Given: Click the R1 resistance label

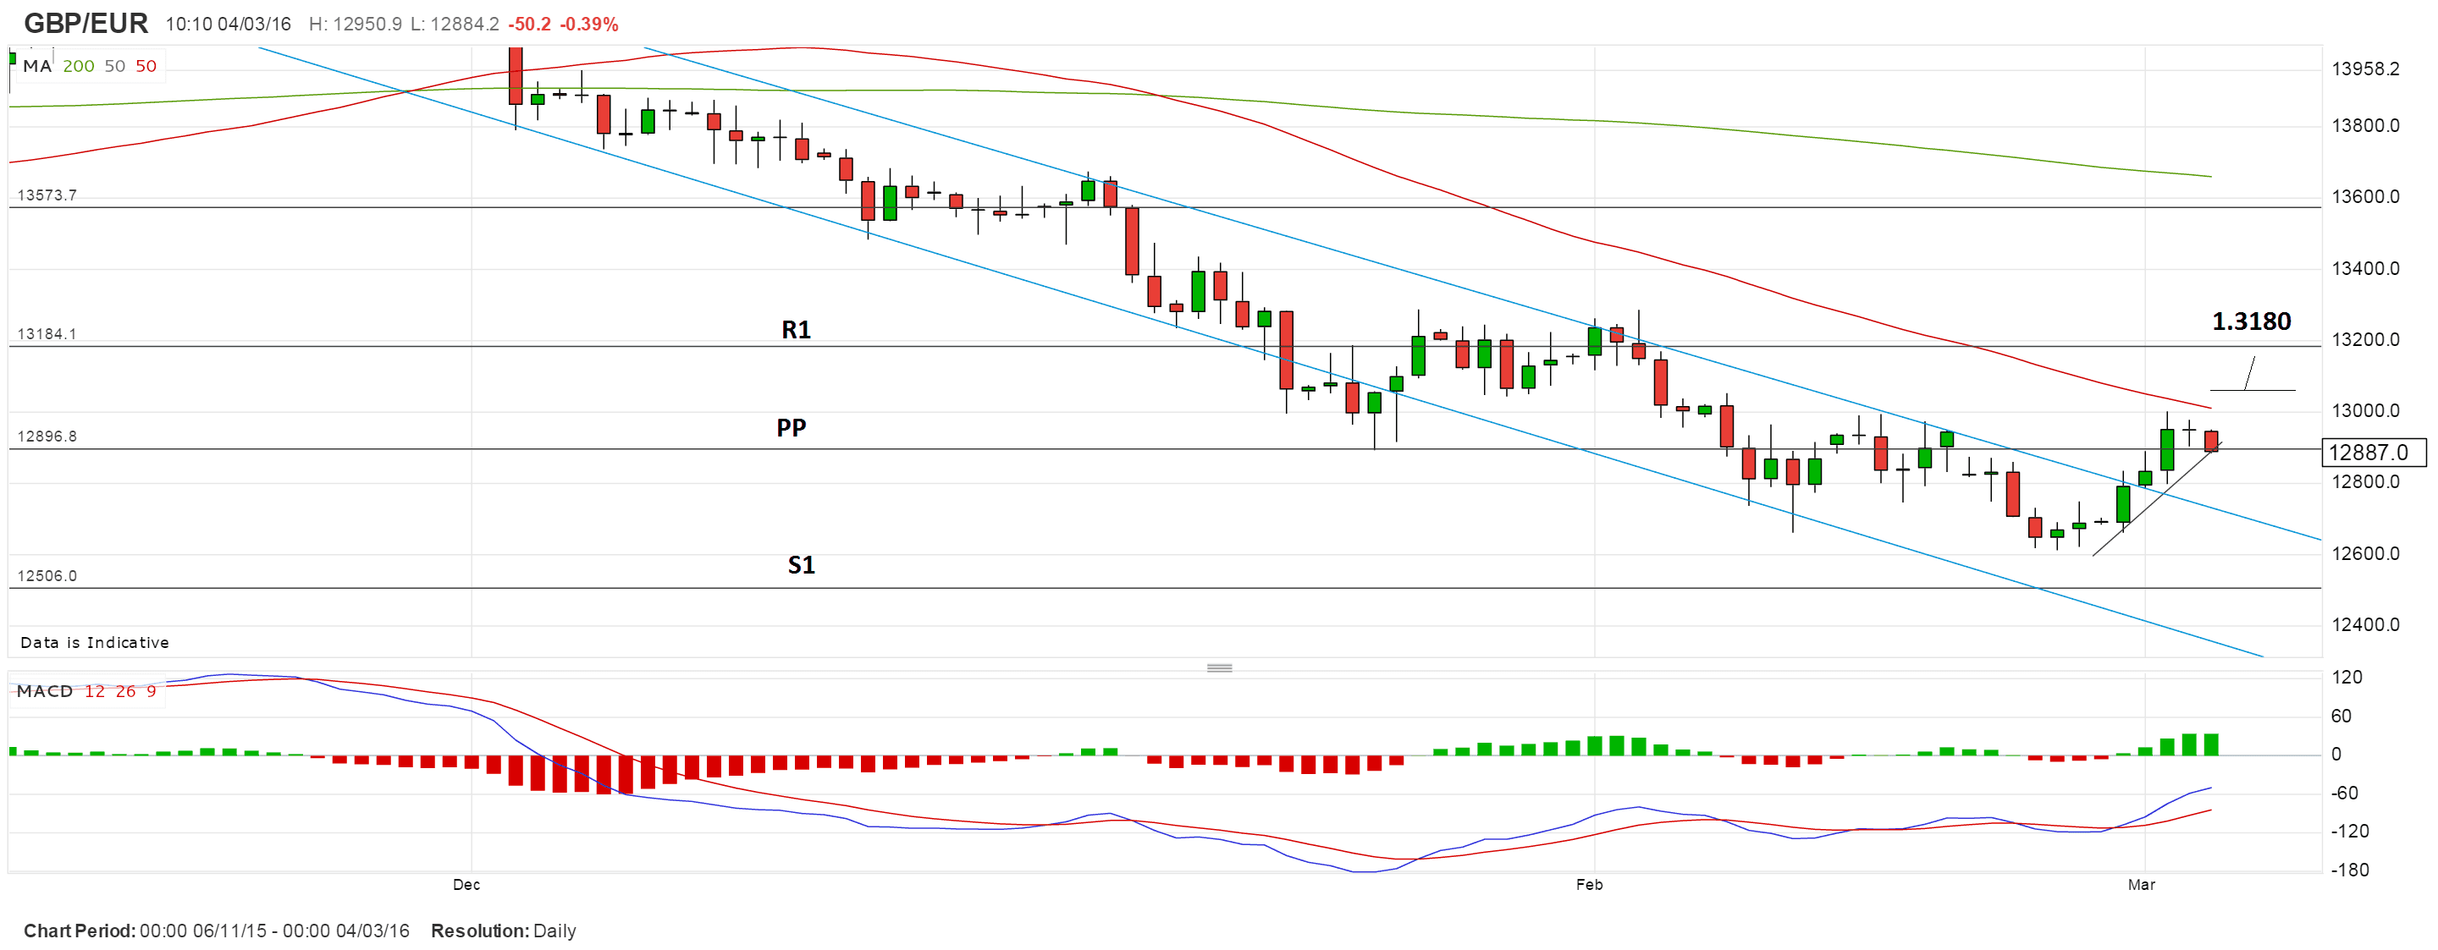Looking at the screenshot, I should pos(796,330).
